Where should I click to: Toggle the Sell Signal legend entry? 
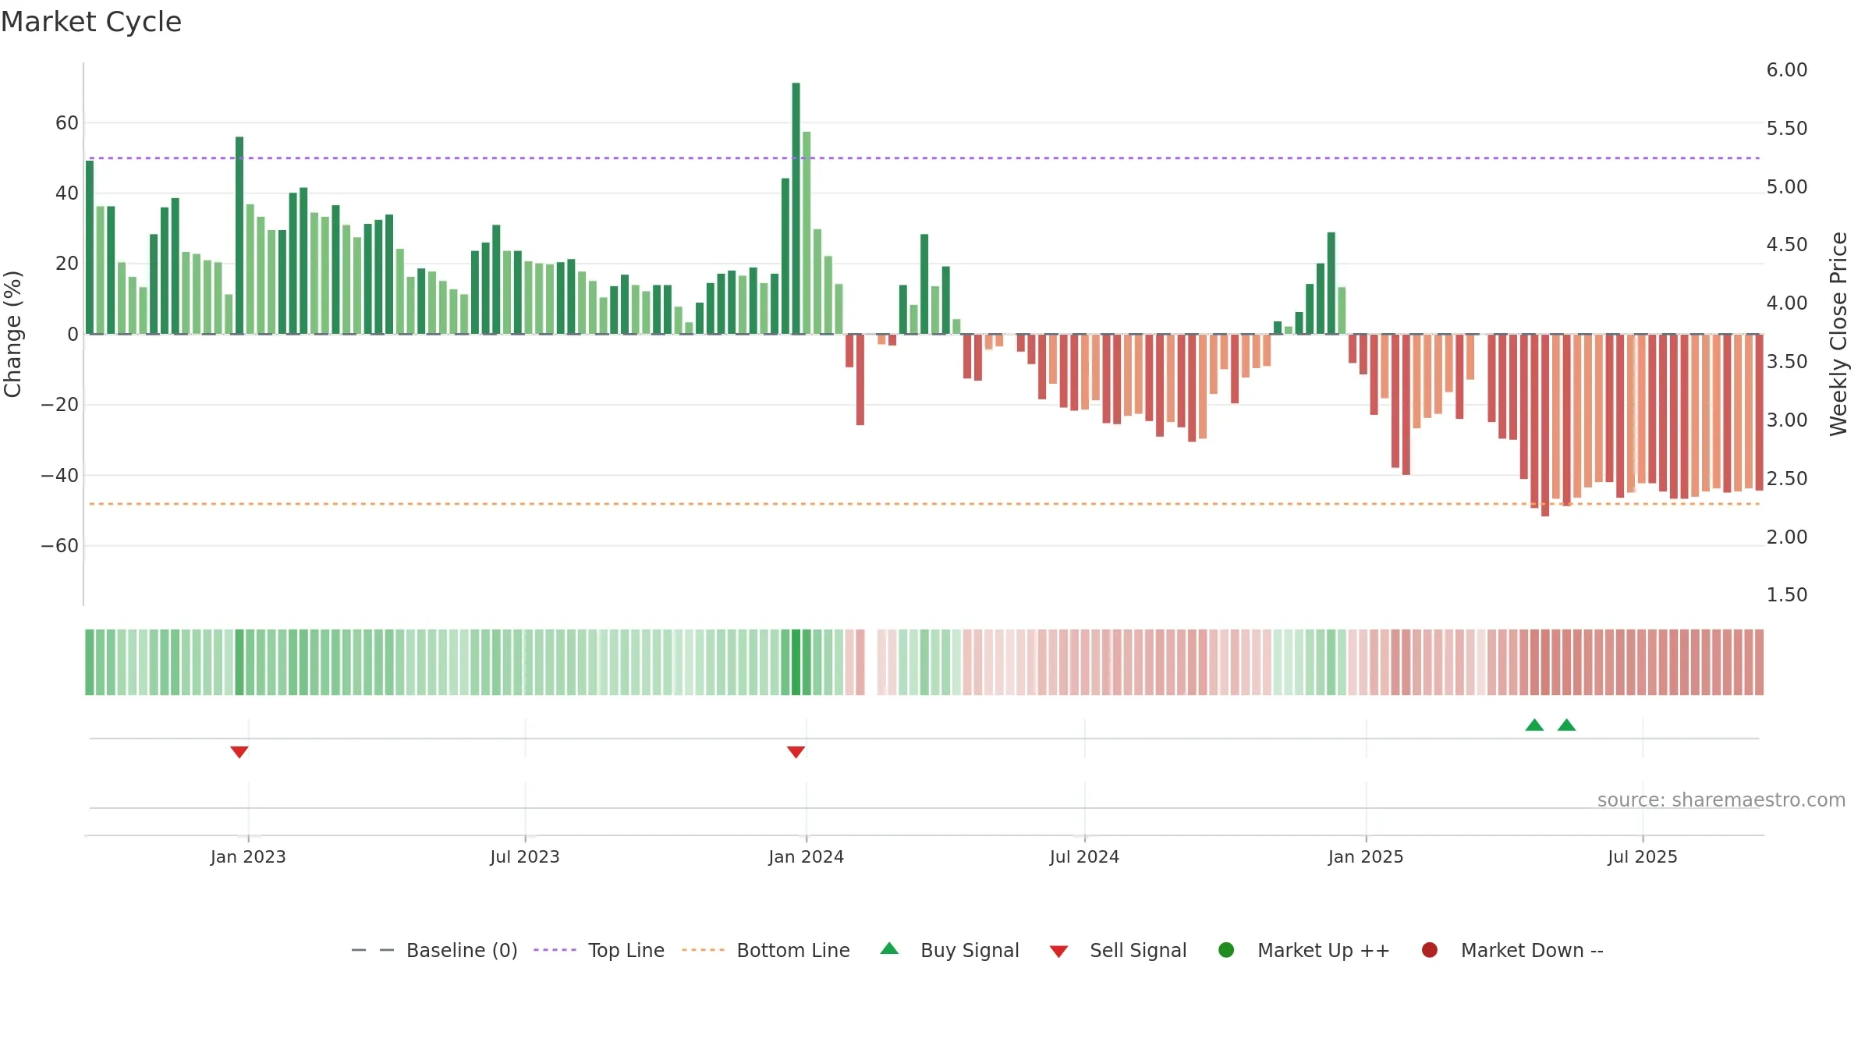(1118, 950)
